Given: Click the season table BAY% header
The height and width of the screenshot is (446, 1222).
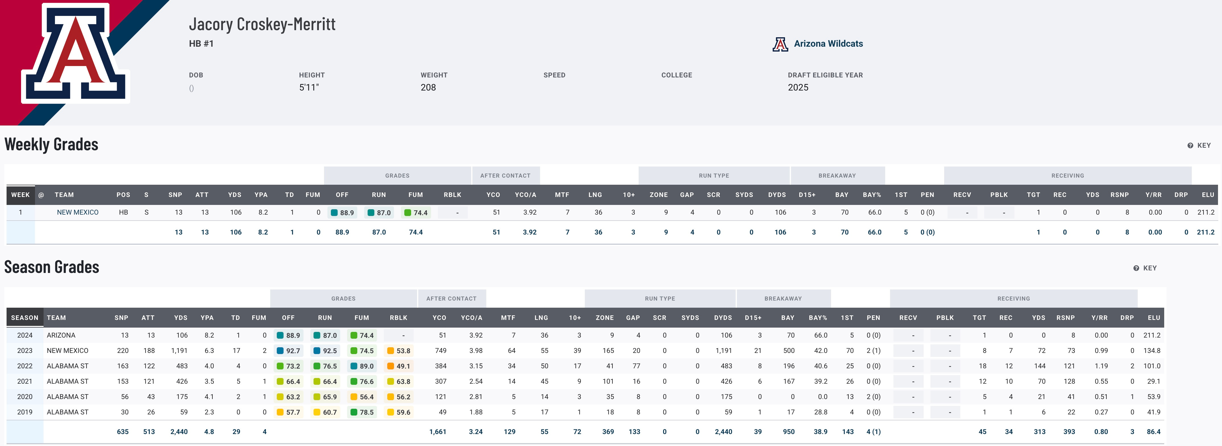Looking at the screenshot, I should [x=817, y=318].
